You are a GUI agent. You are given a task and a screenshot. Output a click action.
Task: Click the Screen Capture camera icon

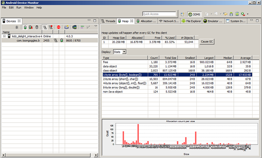click(67, 27)
